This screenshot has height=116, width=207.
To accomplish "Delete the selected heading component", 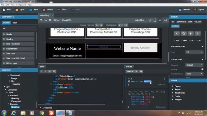I will (x=191, y=34).
